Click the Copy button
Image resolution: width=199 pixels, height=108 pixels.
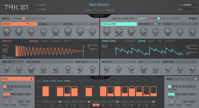coord(88,10)
